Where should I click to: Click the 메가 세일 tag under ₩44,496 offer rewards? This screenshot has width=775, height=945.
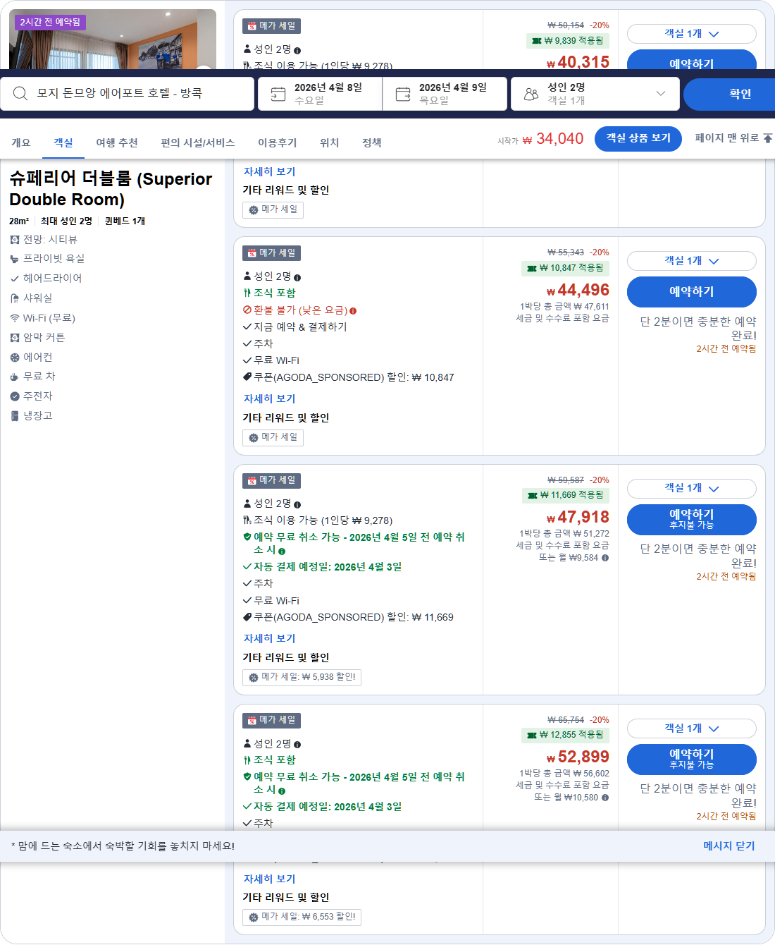(x=273, y=437)
